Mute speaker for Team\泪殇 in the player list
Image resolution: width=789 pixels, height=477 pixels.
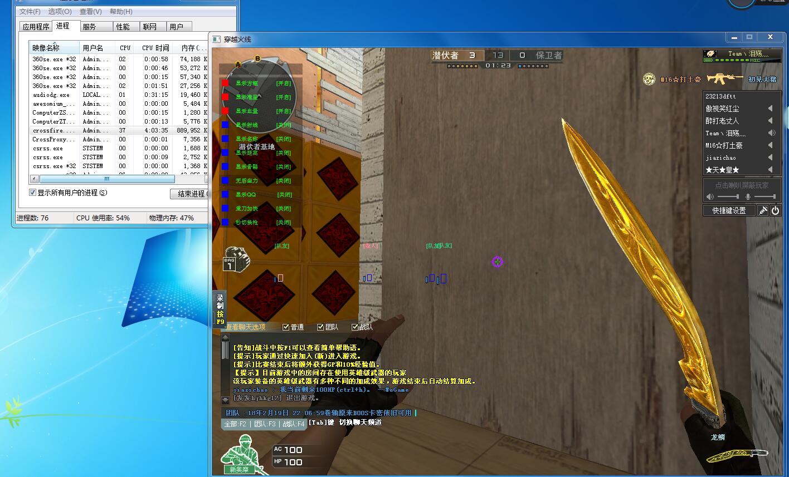[x=772, y=133]
